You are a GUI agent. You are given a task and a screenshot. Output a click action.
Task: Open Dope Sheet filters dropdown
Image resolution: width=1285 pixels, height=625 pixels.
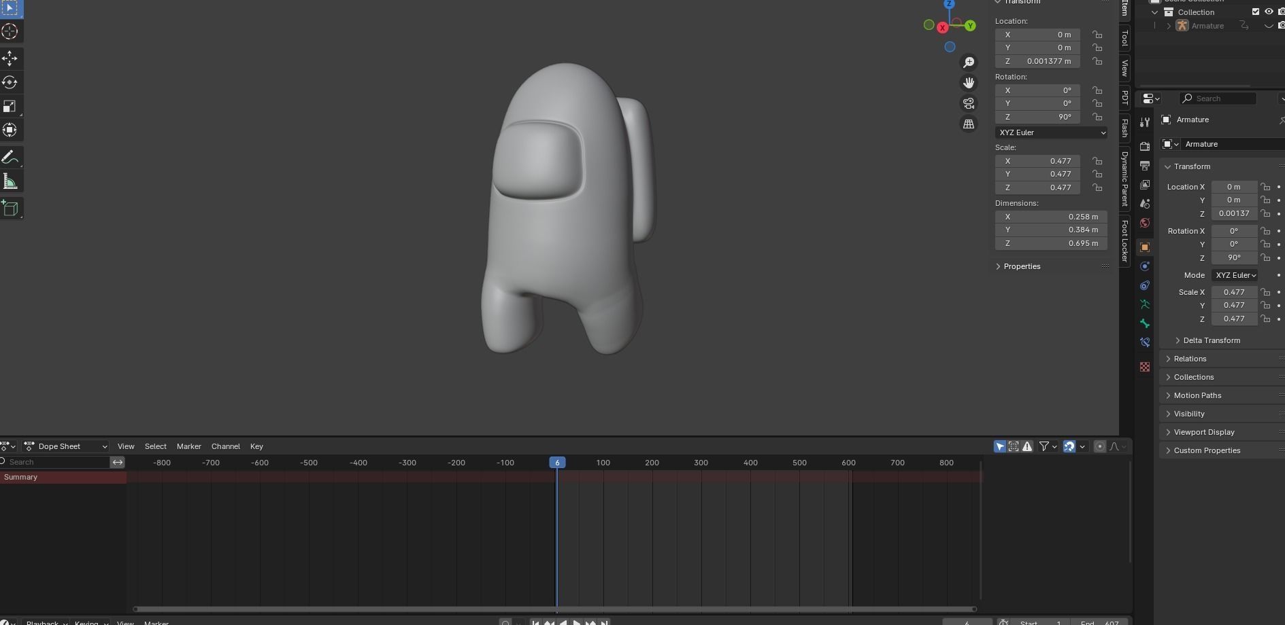[x=1048, y=446]
